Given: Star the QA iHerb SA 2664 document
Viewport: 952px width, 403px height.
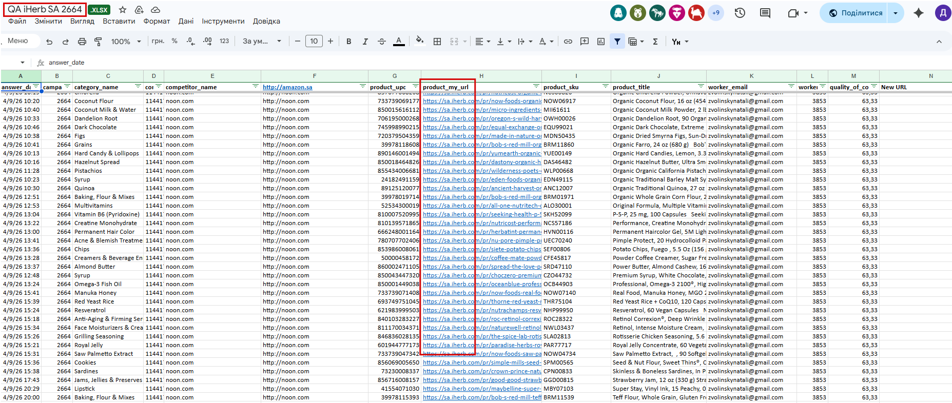Looking at the screenshot, I should [123, 10].
